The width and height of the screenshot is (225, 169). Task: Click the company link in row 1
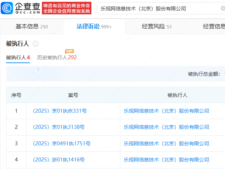pyautogui.click(x=166, y=111)
